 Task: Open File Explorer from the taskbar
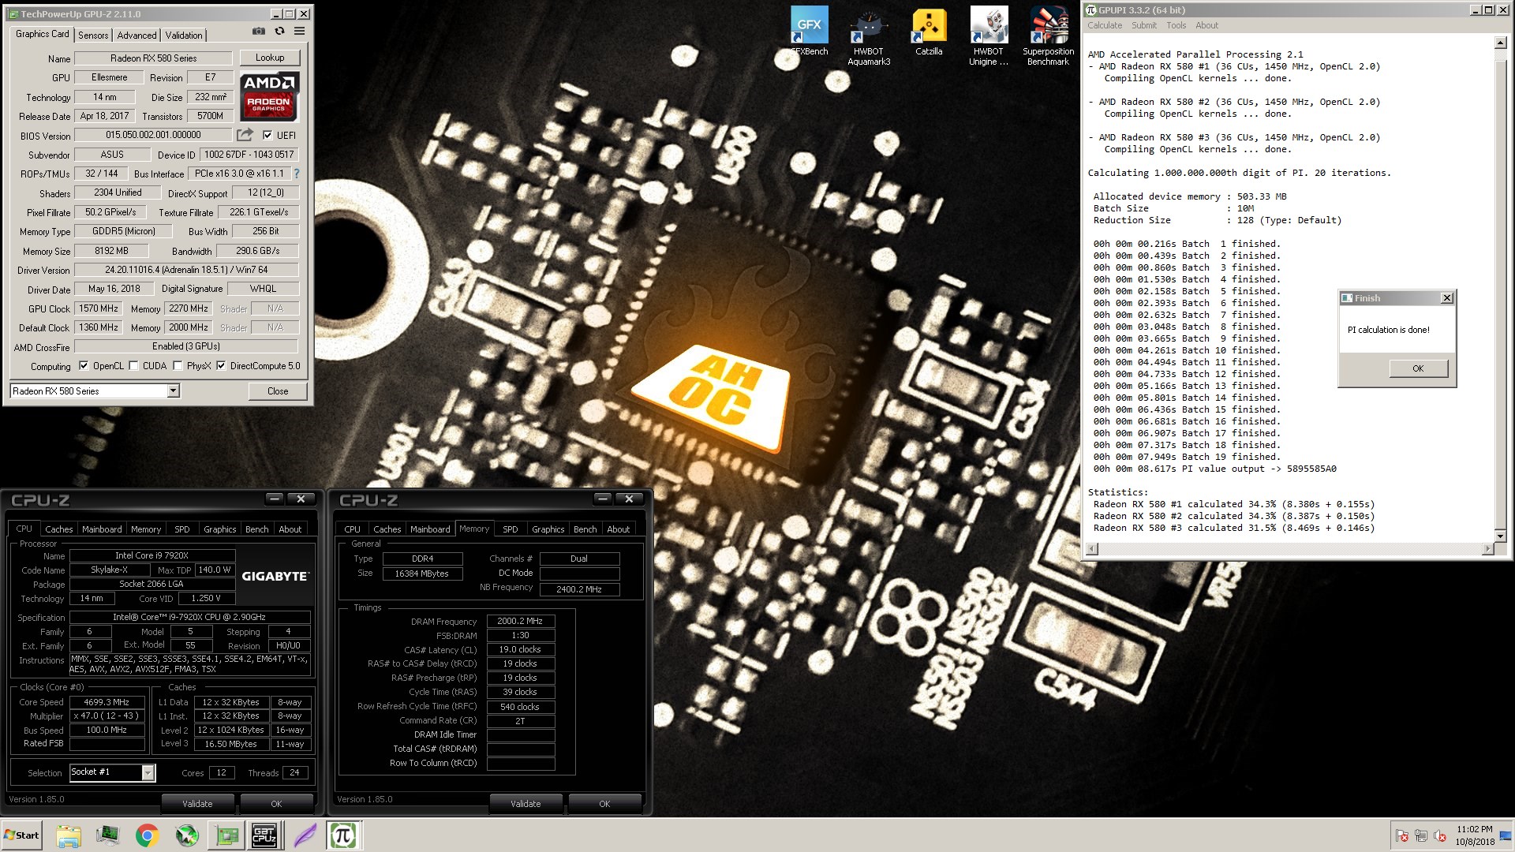pos(69,835)
